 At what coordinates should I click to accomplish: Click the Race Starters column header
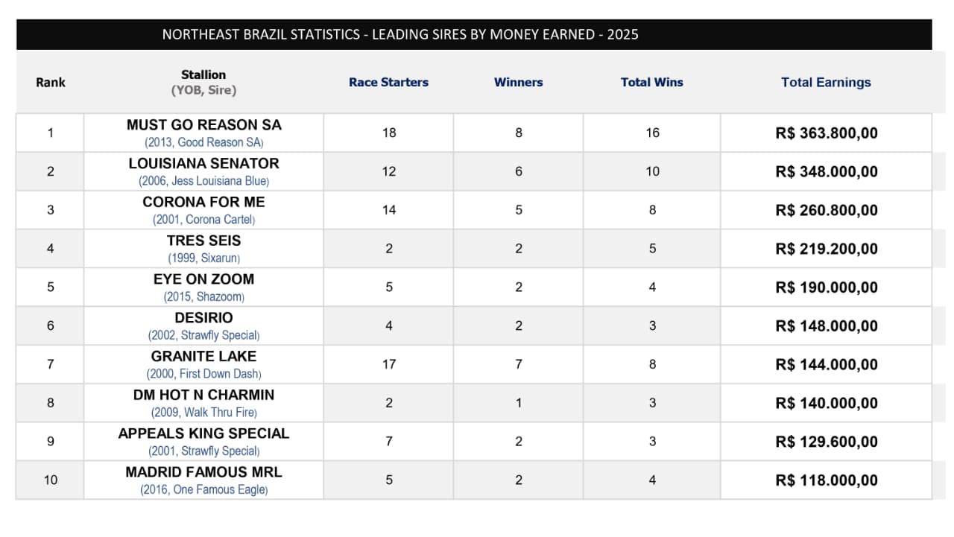pos(388,83)
